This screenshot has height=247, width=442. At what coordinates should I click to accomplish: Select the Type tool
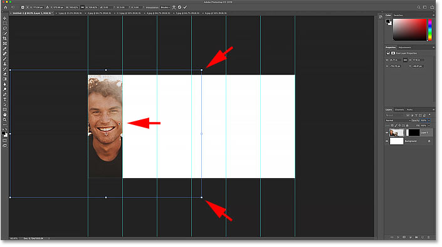point(5,99)
